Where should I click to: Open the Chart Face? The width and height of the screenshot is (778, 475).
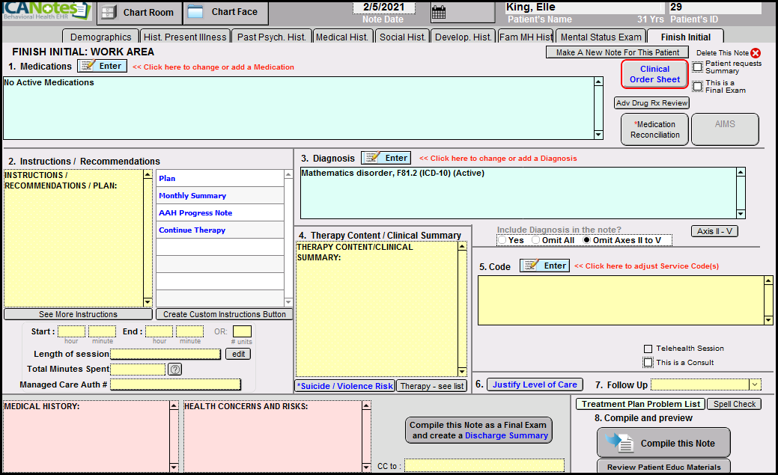pyautogui.click(x=224, y=12)
